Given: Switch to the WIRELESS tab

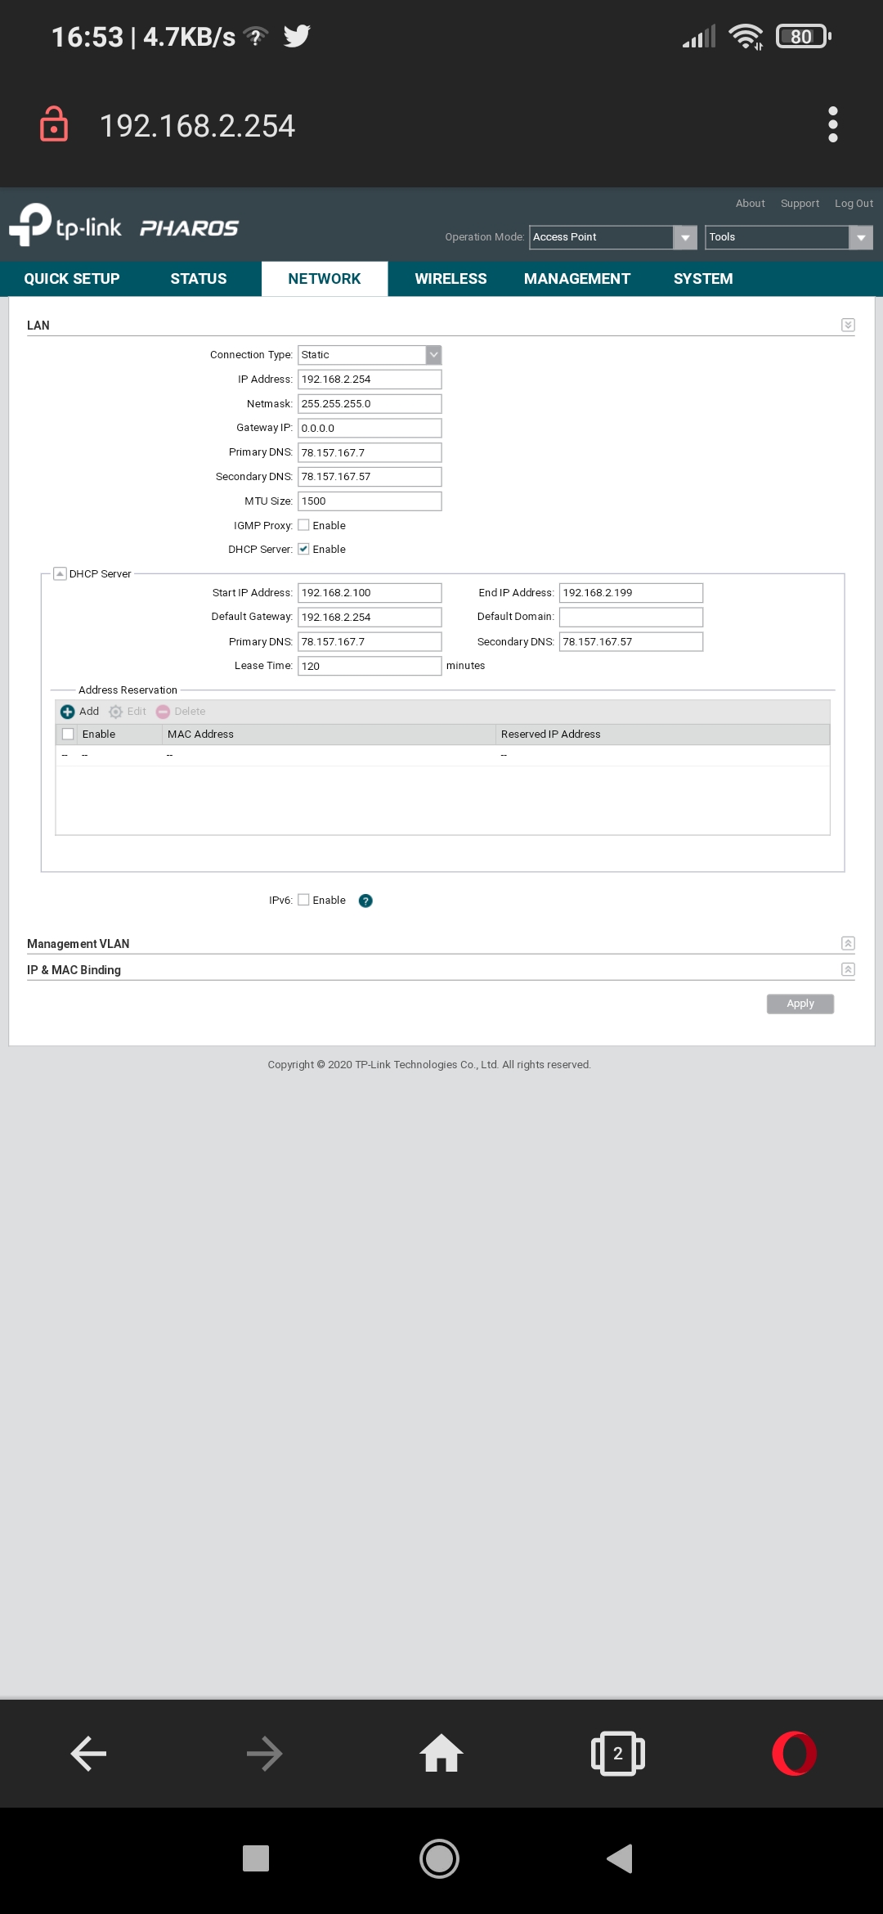Looking at the screenshot, I should [x=450, y=279].
